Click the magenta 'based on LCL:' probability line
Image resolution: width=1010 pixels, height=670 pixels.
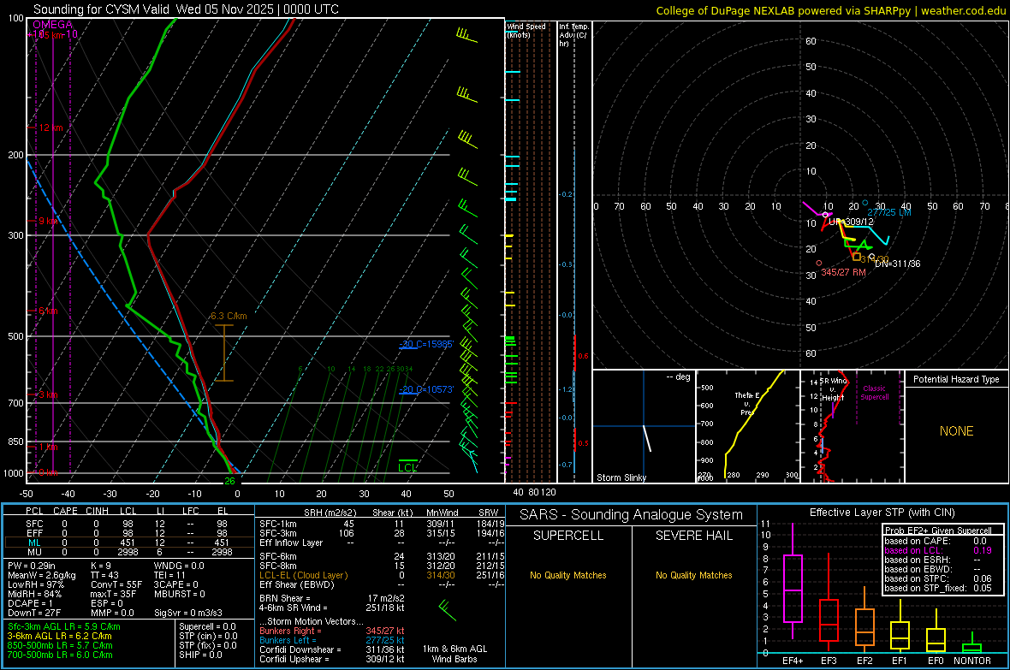coord(938,550)
